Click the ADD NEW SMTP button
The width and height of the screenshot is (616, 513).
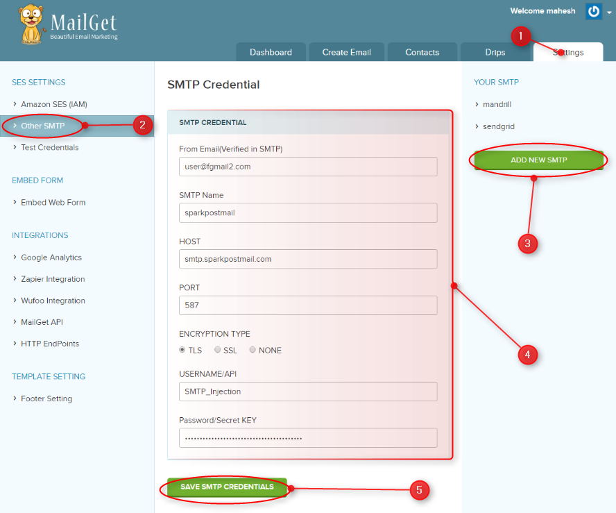tap(538, 160)
